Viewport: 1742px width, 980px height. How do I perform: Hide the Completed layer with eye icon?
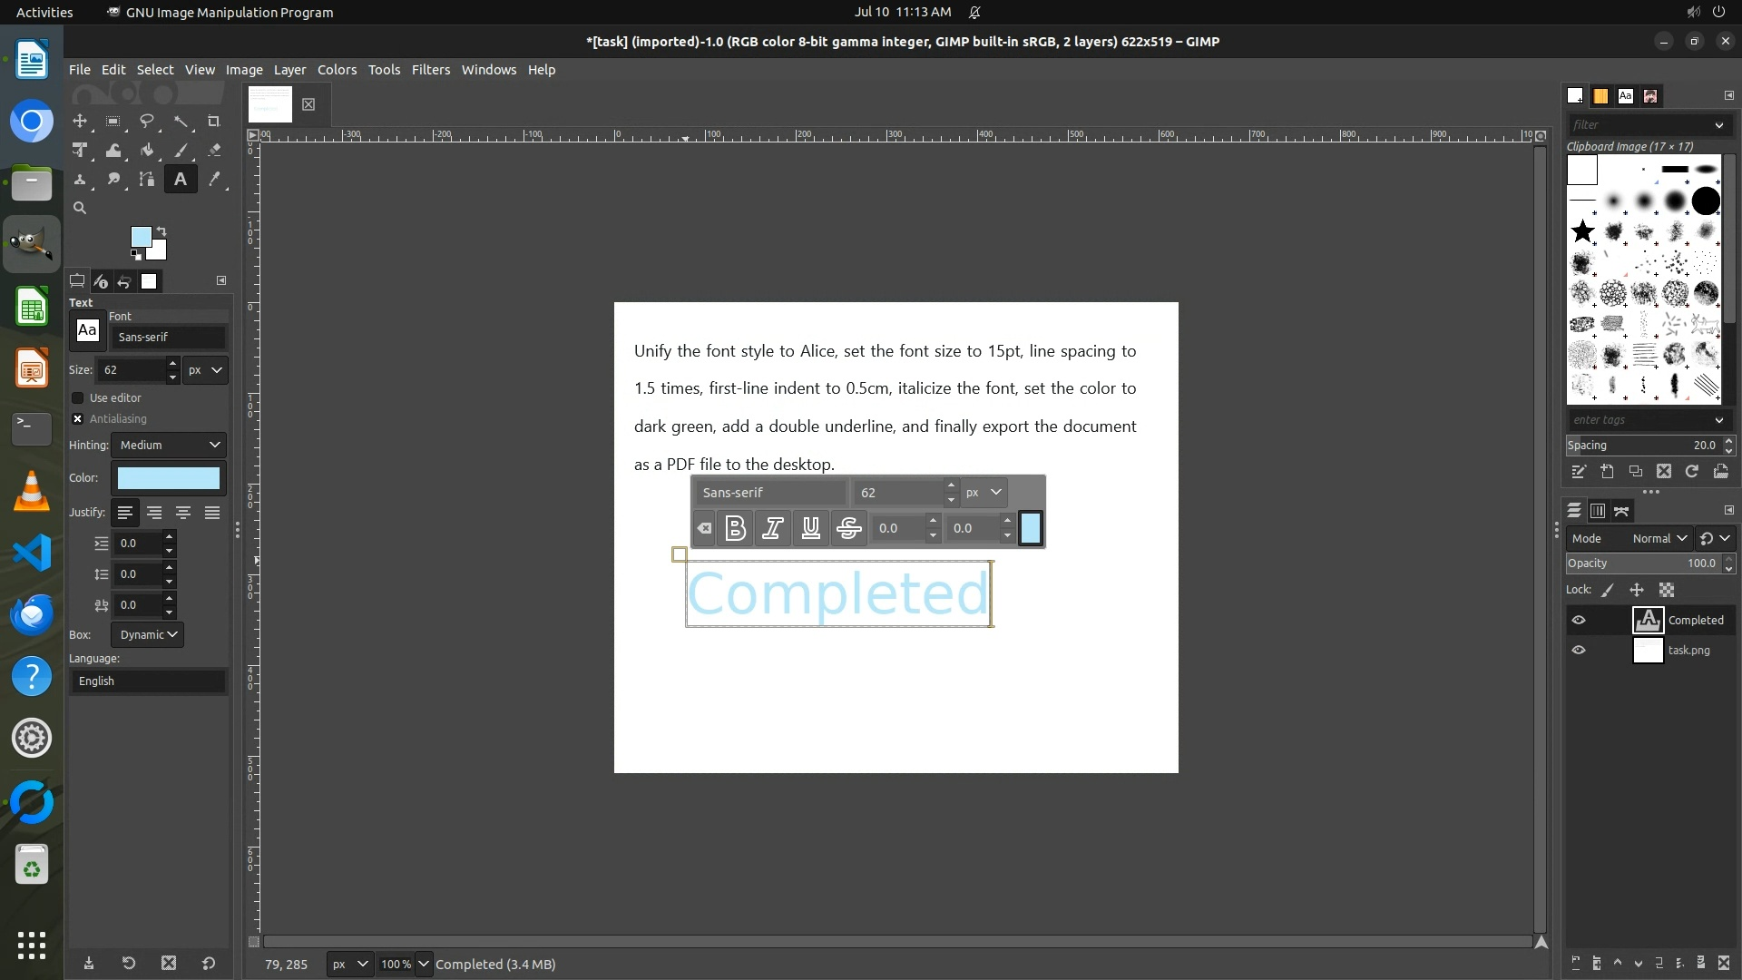click(1579, 620)
